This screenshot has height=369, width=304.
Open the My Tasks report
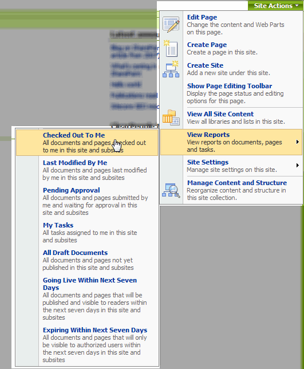pyautogui.click(x=87, y=233)
